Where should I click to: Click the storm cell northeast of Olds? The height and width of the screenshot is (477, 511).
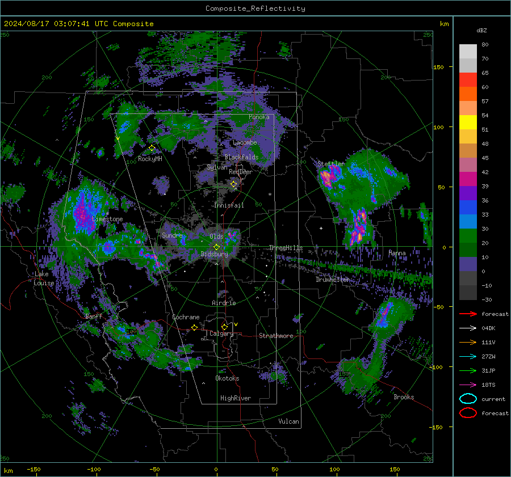click(232, 235)
